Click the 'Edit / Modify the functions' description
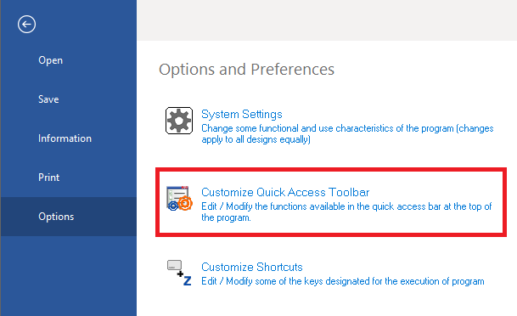Image resolution: width=517 pixels, height=316 pixels. 346,212
